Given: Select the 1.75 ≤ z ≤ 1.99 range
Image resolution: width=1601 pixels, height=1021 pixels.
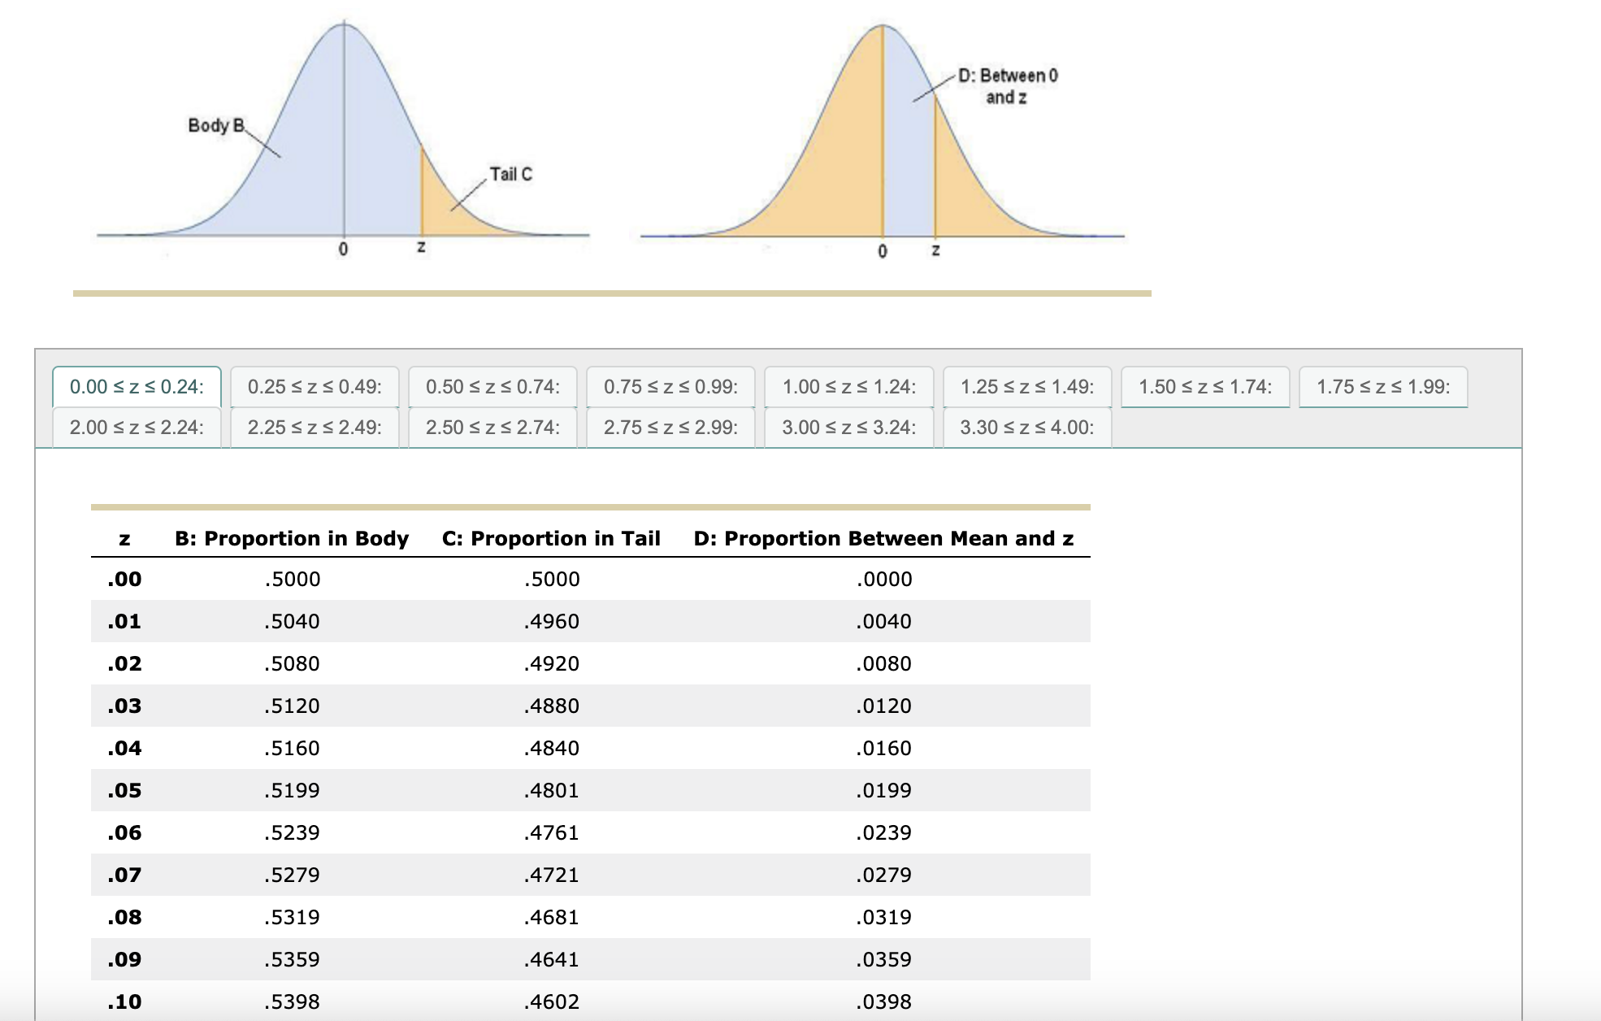Looking at the screenshot, I should [x=1383, y=387].
